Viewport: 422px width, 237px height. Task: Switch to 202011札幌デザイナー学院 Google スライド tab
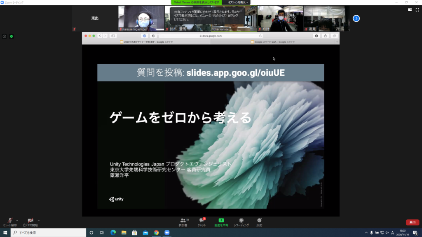click(146, 42)
